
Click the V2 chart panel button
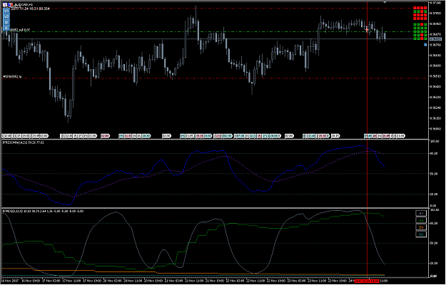pyautogui.click(x=6, y=16)
